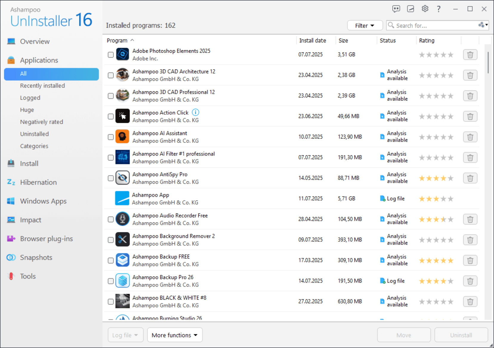The width and height of the screenshot is (494, 348).
Task: Open application settings via gear icon
Action: pyautogui.click(x=425, y=9)
